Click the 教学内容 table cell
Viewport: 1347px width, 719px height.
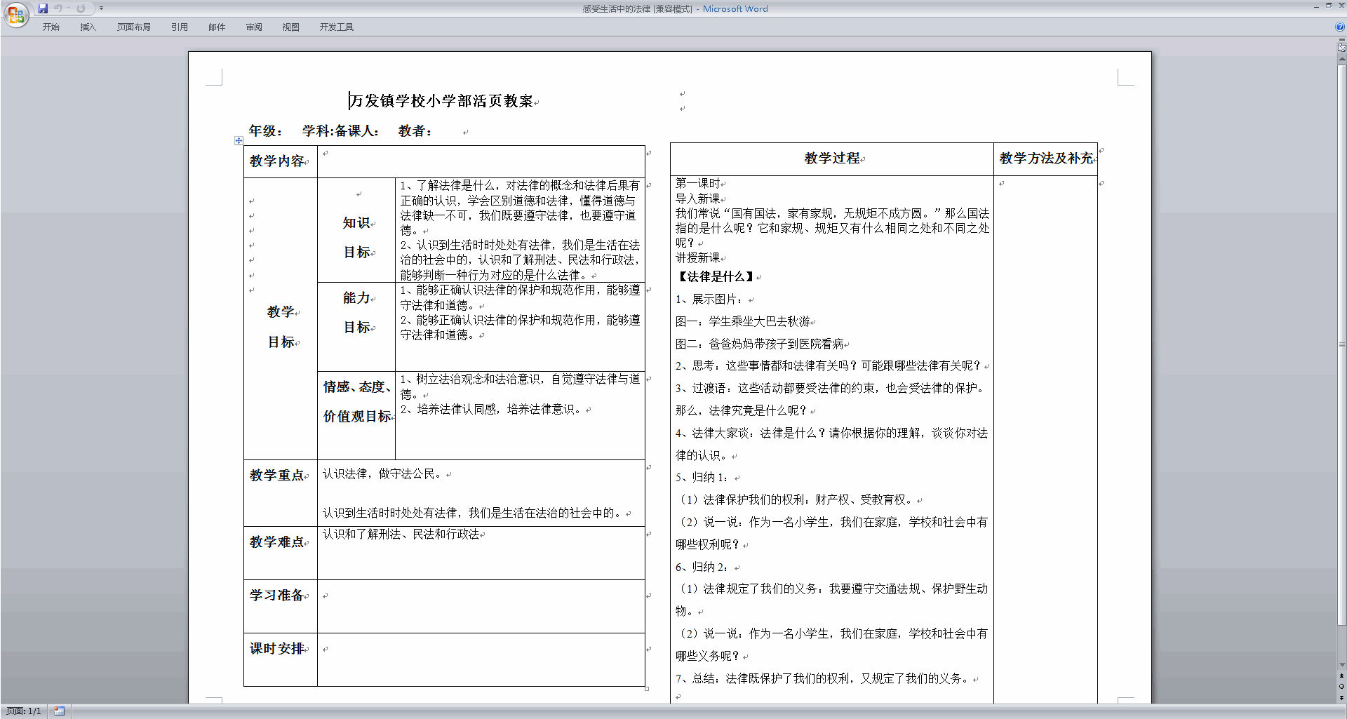[x=280, y=161]
